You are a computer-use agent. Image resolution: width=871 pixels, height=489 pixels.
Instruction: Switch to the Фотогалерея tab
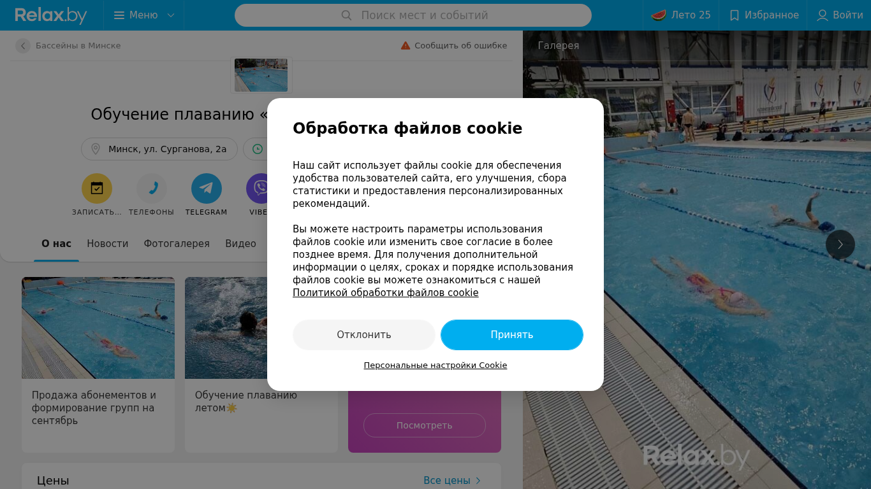coord(177,244)
